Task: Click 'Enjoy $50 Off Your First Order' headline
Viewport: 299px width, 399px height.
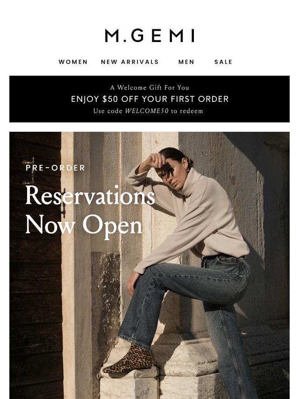Action: [149, 99]
